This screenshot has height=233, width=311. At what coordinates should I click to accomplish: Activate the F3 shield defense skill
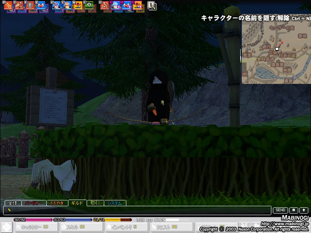[30, 5]
